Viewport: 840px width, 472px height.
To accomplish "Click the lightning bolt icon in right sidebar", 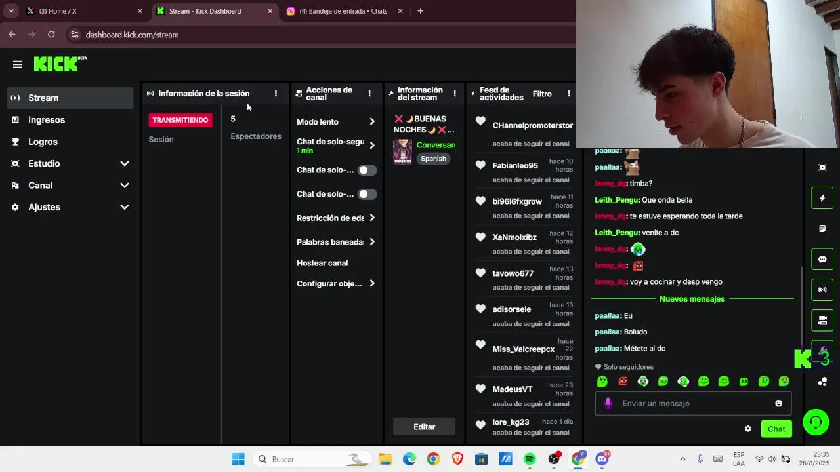I will (822, 198).
